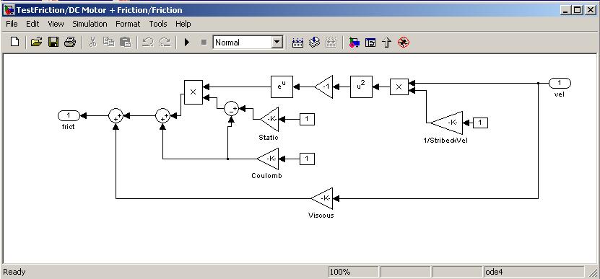Save the model with the floppy disk icon
The height and width of the screenshot is (279, 600).
point(53,42)
